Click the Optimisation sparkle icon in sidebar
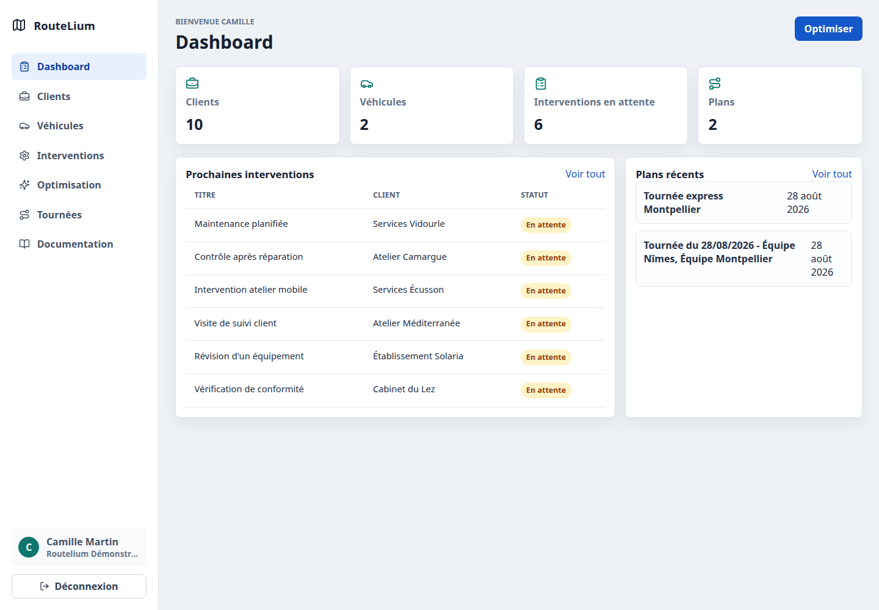The height and width of the screenshot is (610, 879). (24, 185)
